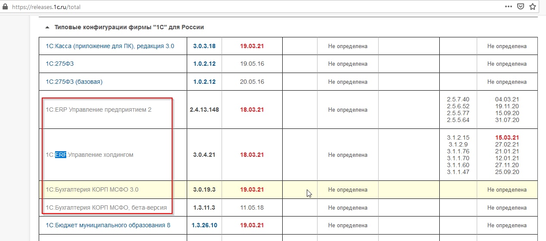Open 1С:Касса (приложение для ПК) link
Screen dimensions: 546x241
(110, 46)
